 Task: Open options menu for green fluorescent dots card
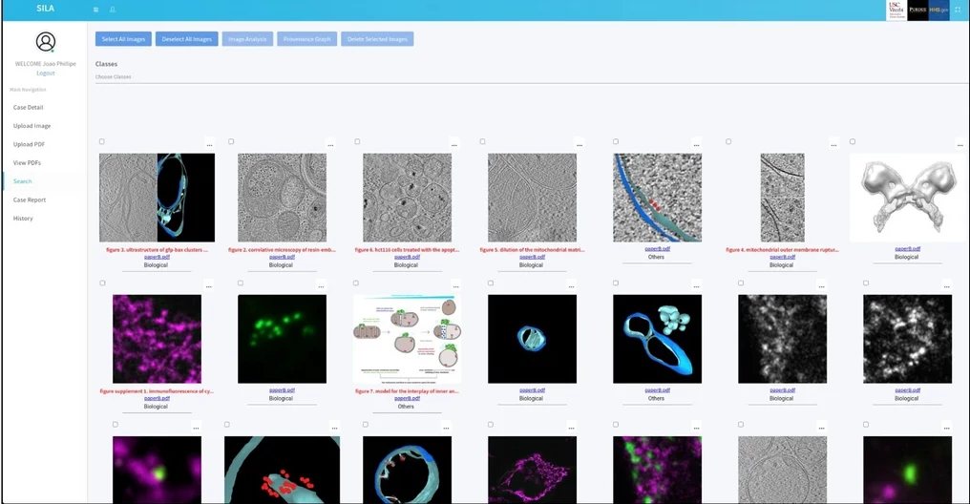click(321, 287)
